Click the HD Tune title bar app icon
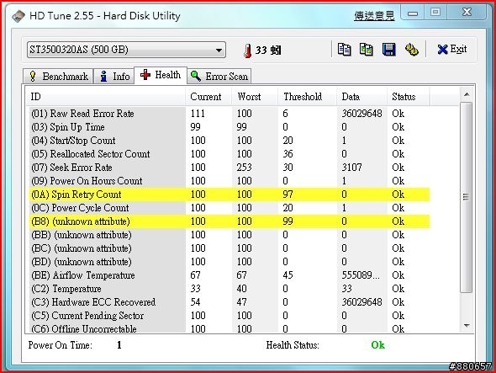496x373 pixels. pyautogui.click(x=18, y=15)
